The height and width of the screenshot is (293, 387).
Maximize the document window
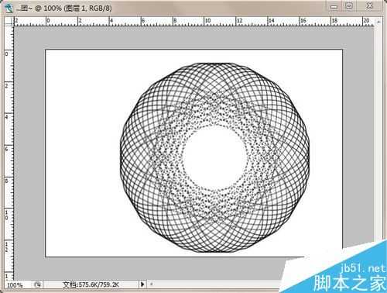pyautogui.click(x=349, y=6)
